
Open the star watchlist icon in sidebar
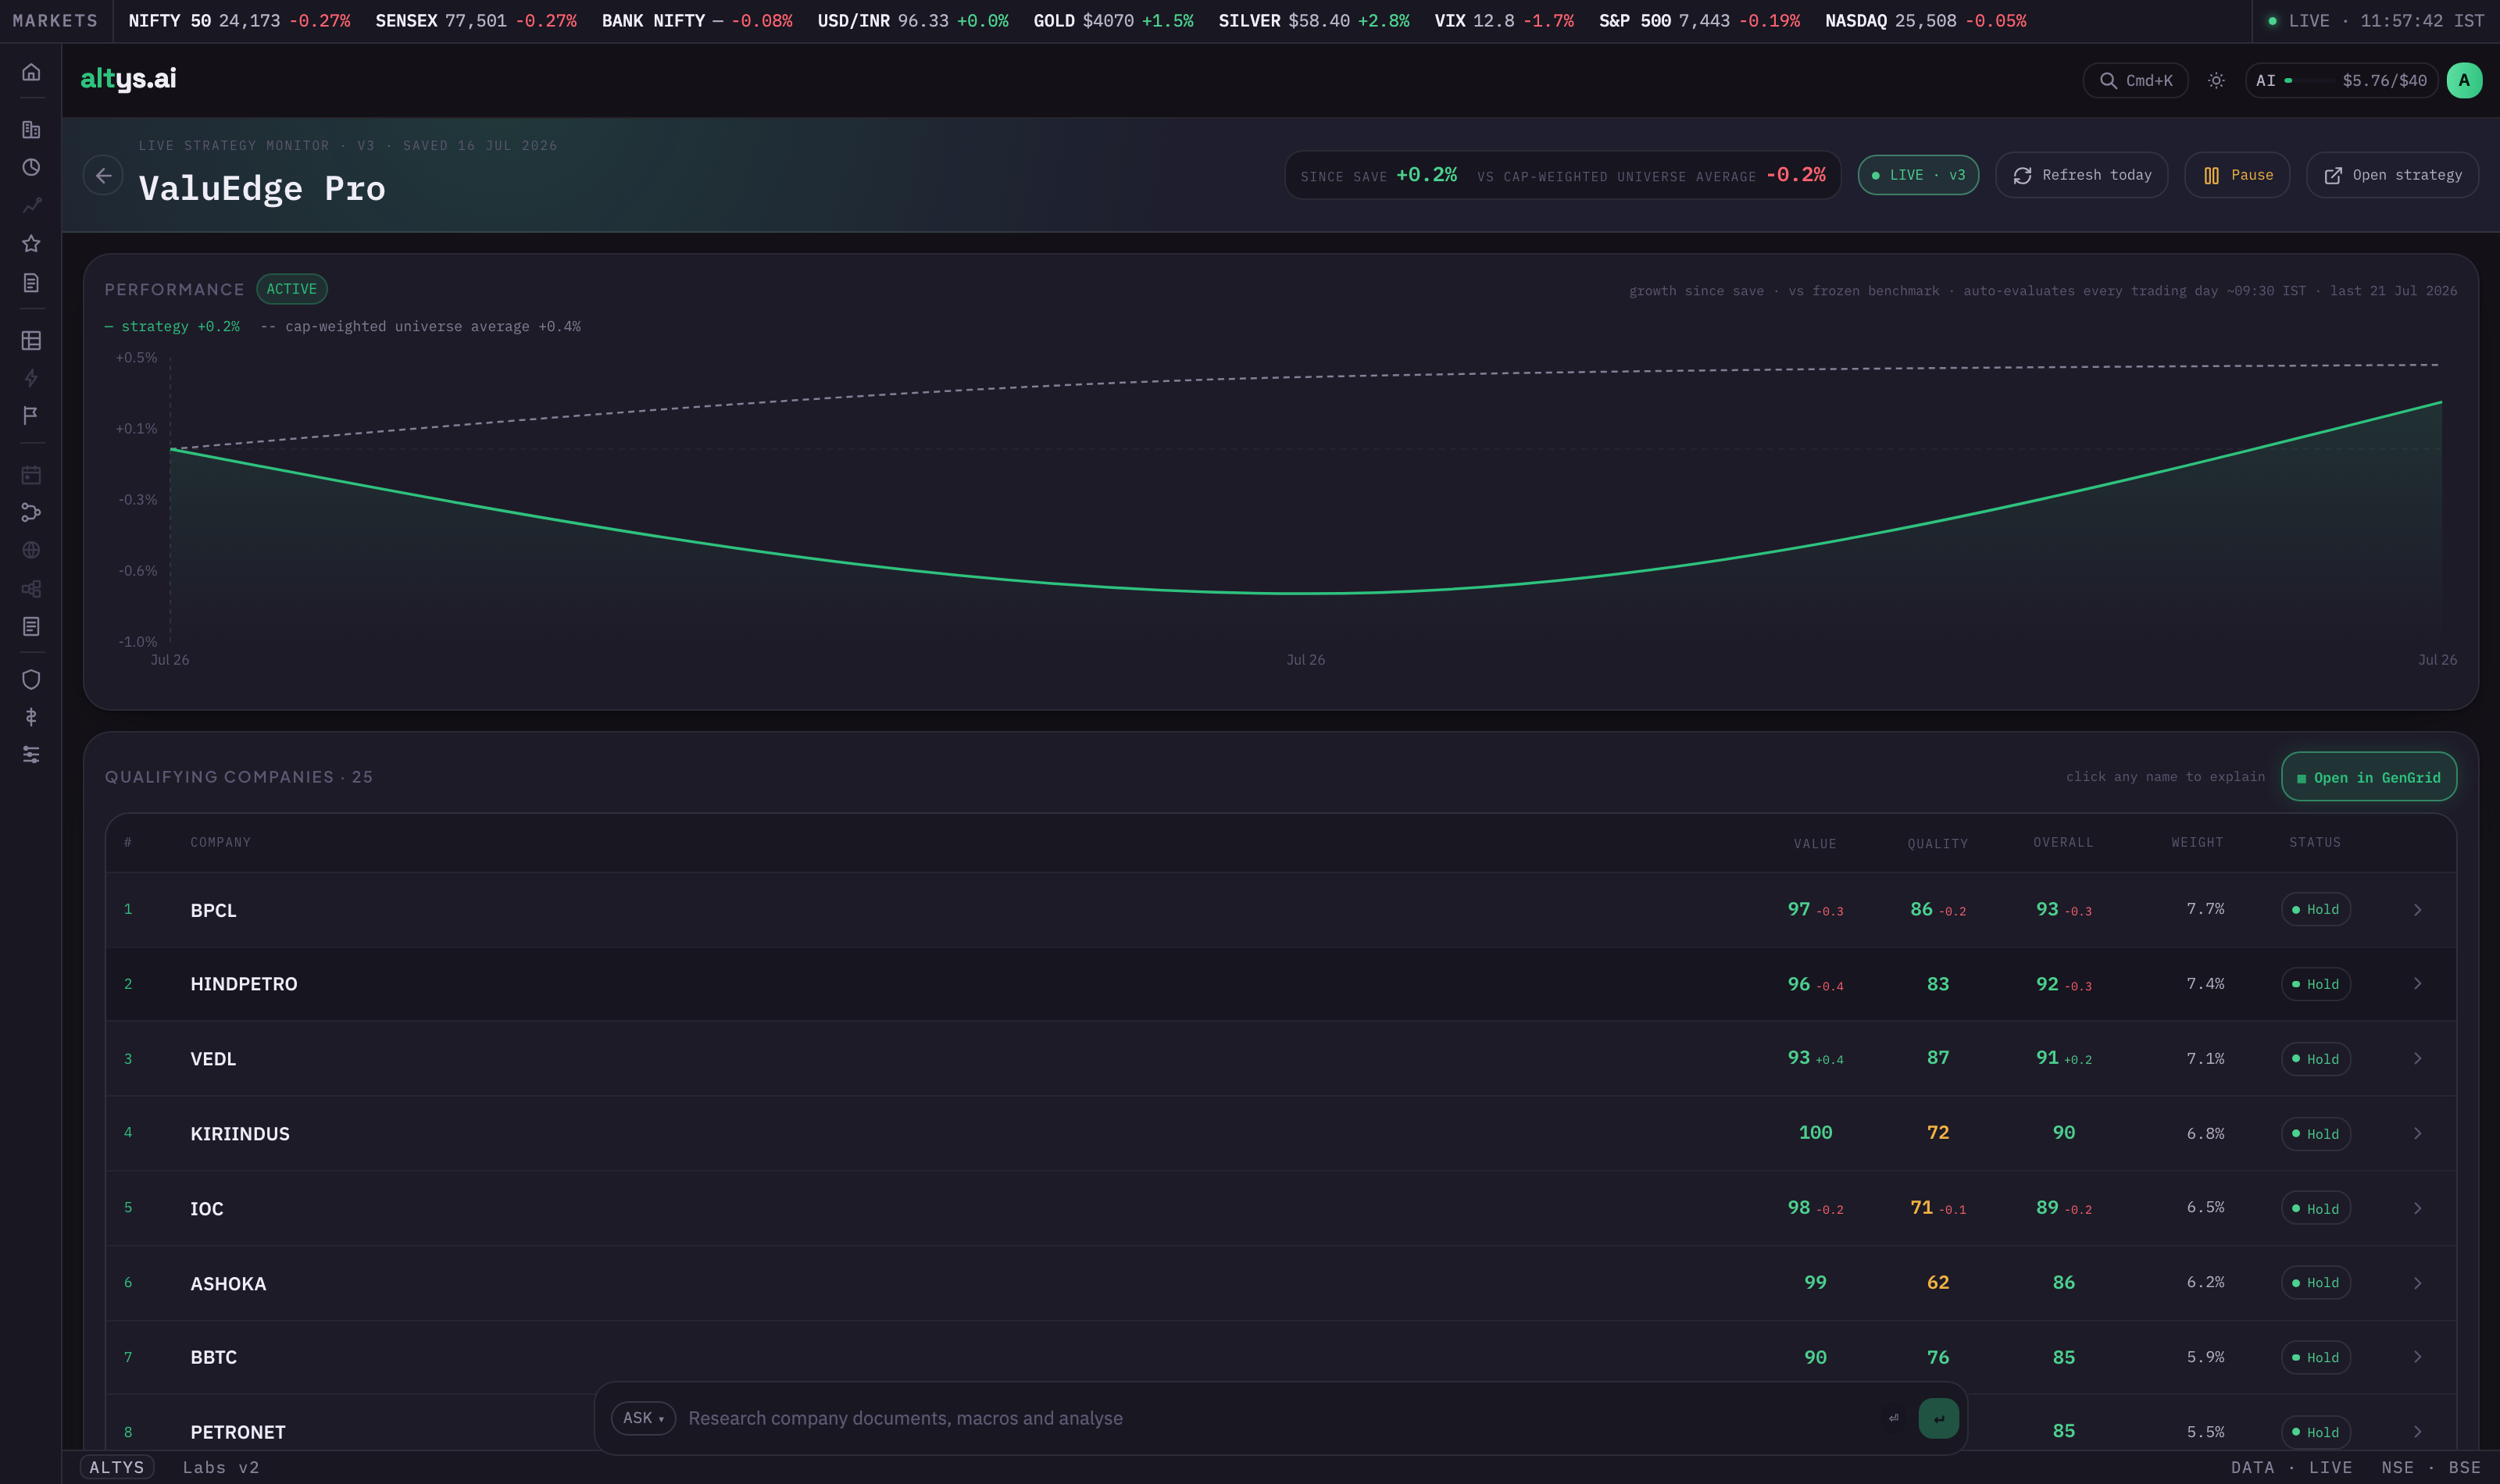tap(31, 243)
